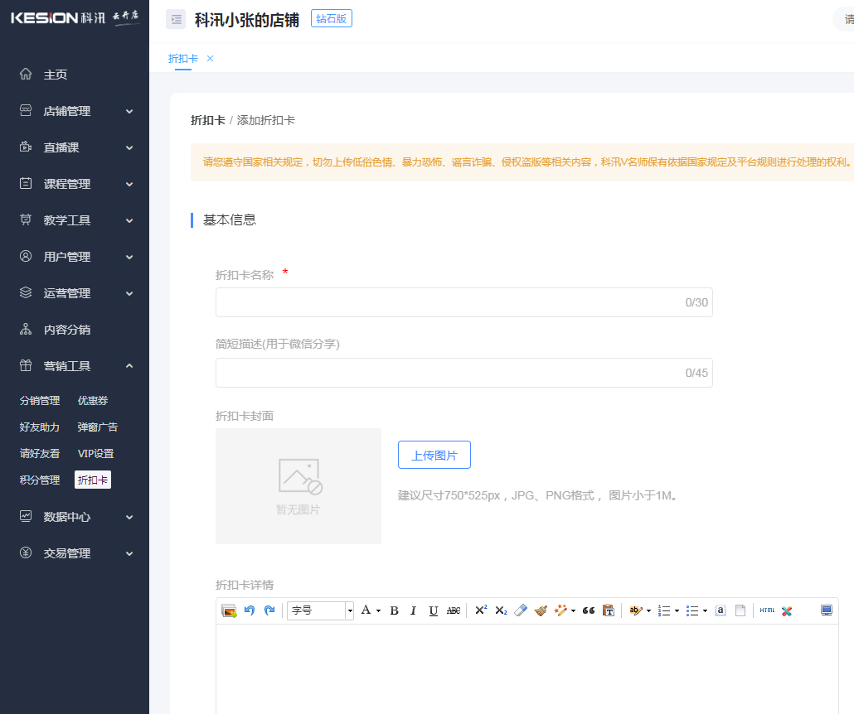Select the Italic icon in the editor

point(412,610)
